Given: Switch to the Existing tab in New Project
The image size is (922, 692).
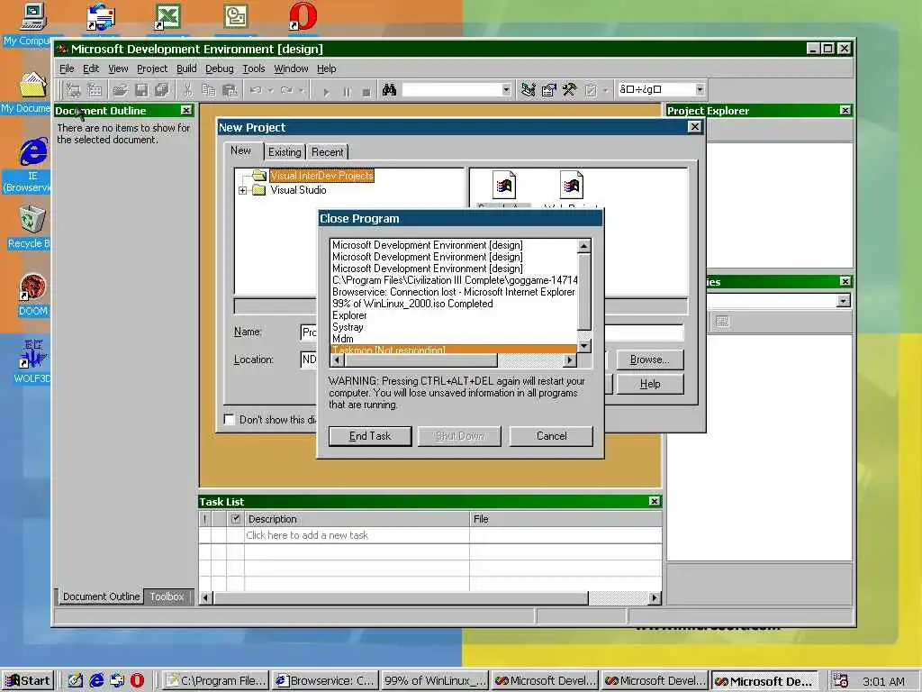Looking at the screenshot, I should 285,152.
